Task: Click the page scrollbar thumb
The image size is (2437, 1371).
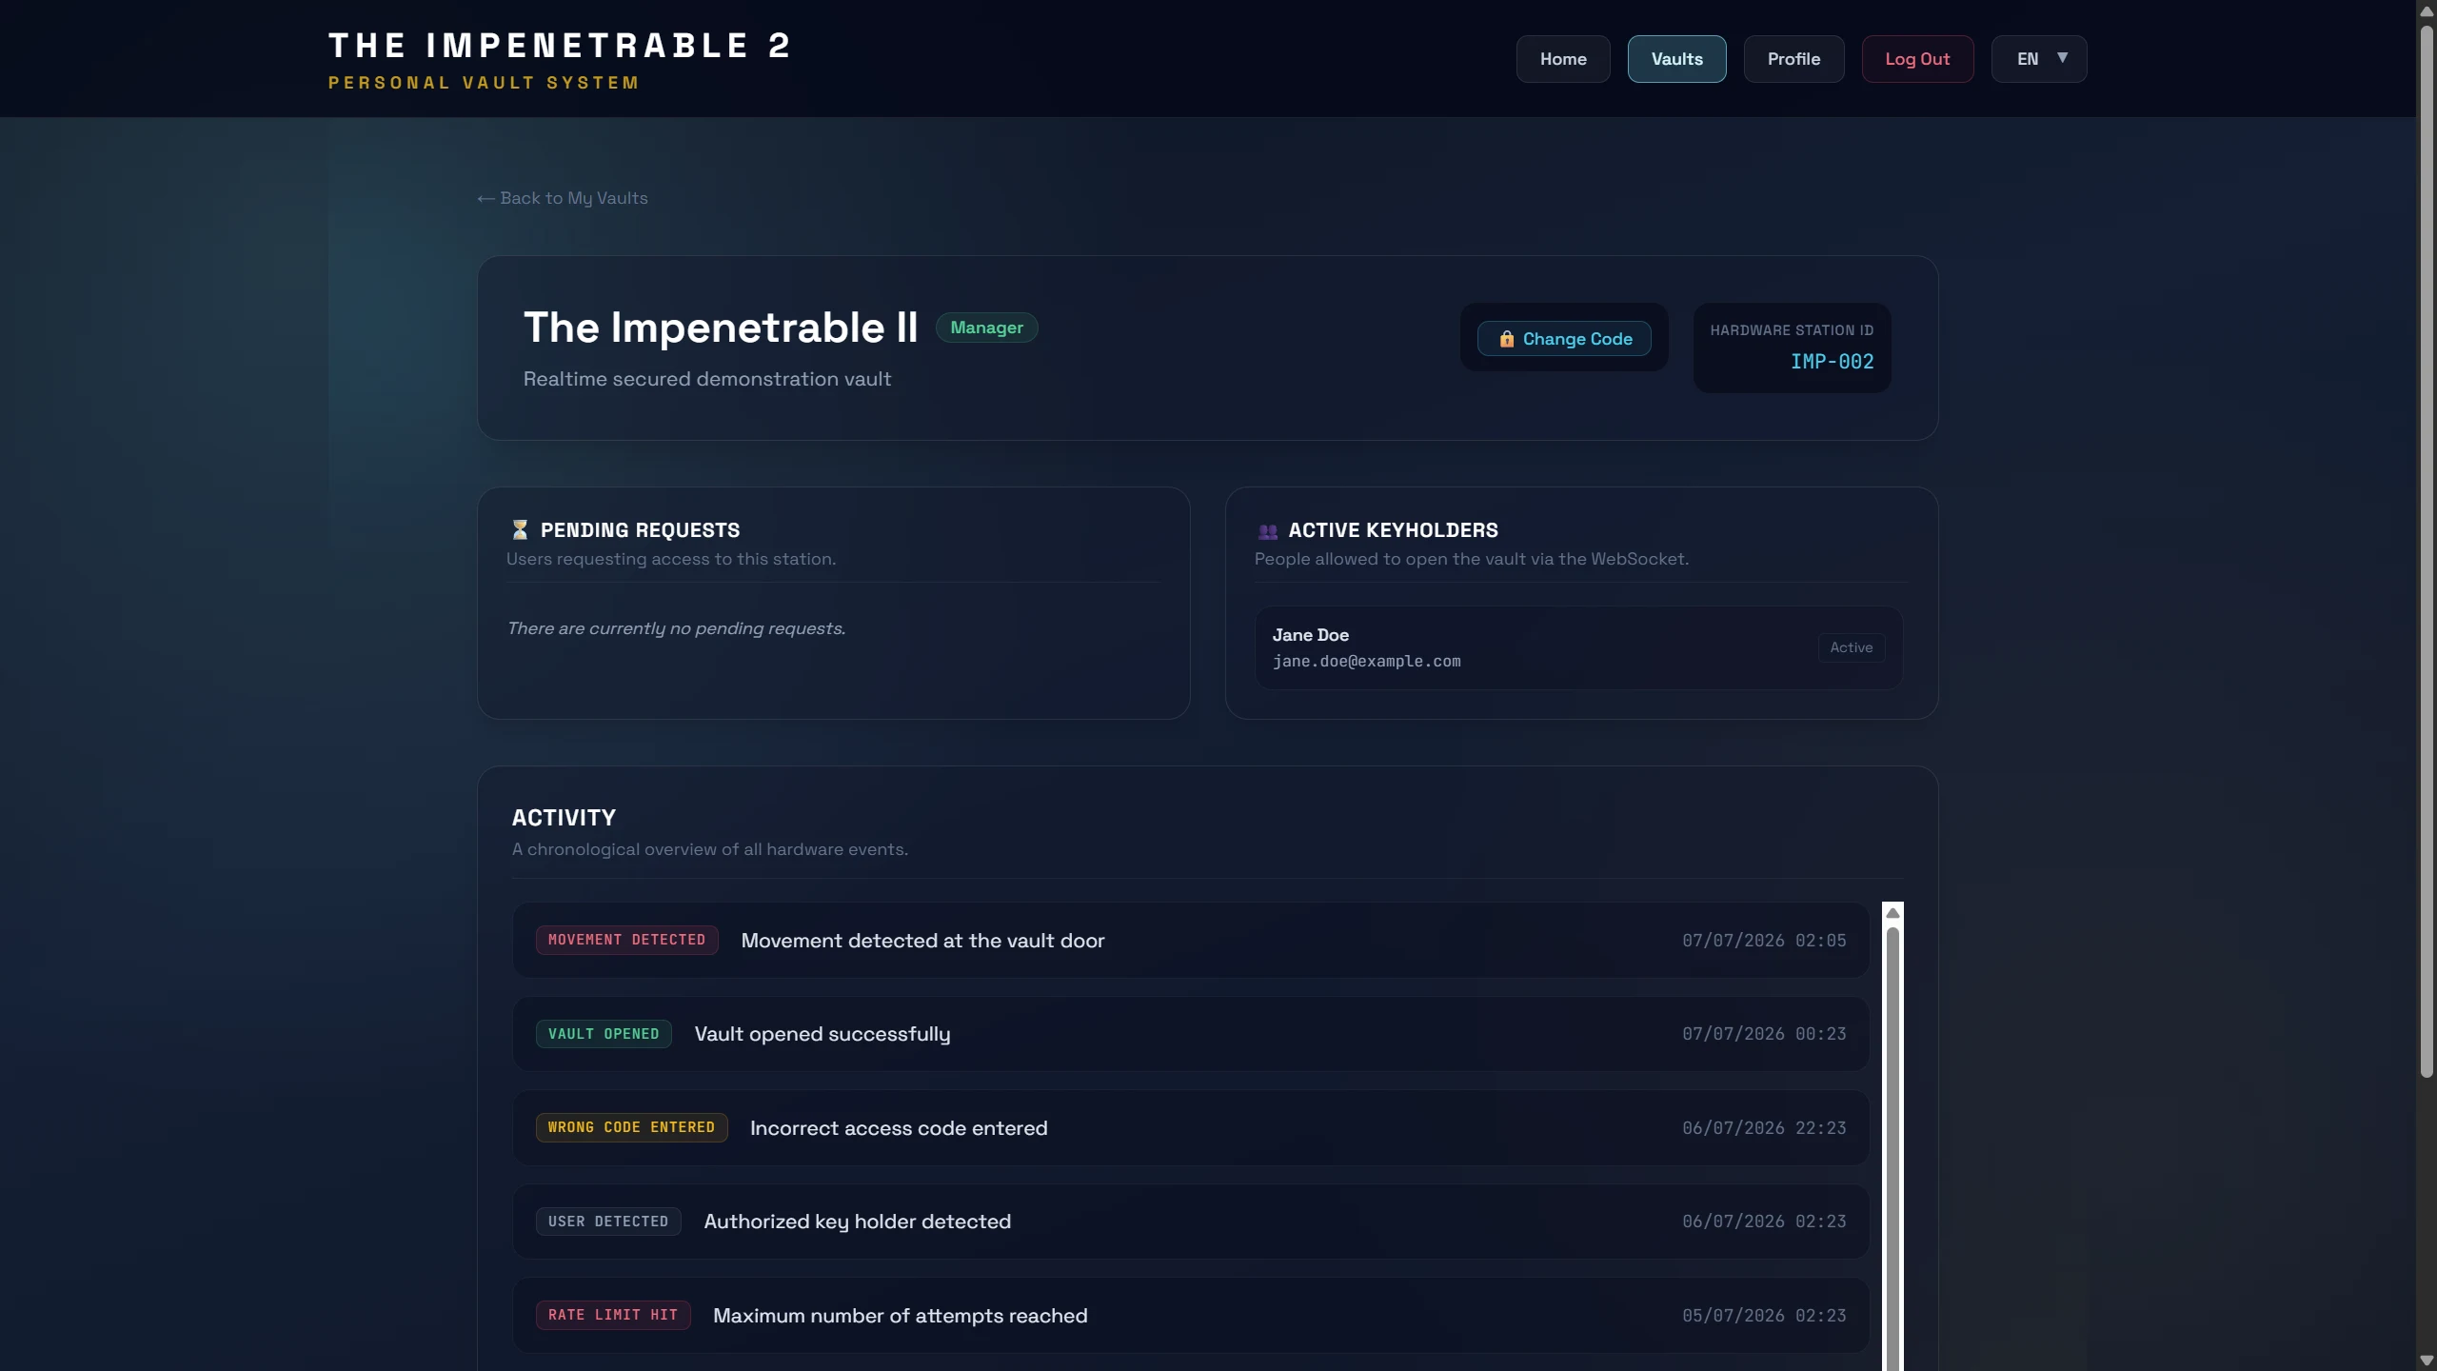Action: (2427, 550)
